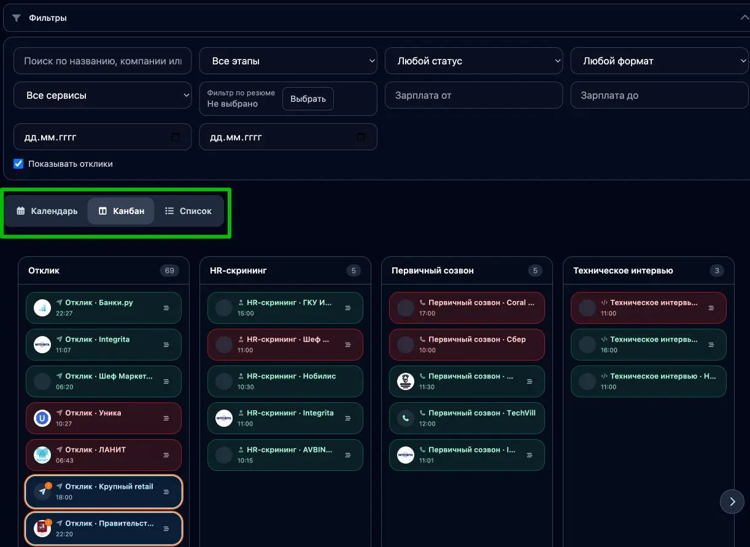Toggle the Показывать отклики checkbox
This screenshot has height=547, width=750.
(x=18, y=164)
